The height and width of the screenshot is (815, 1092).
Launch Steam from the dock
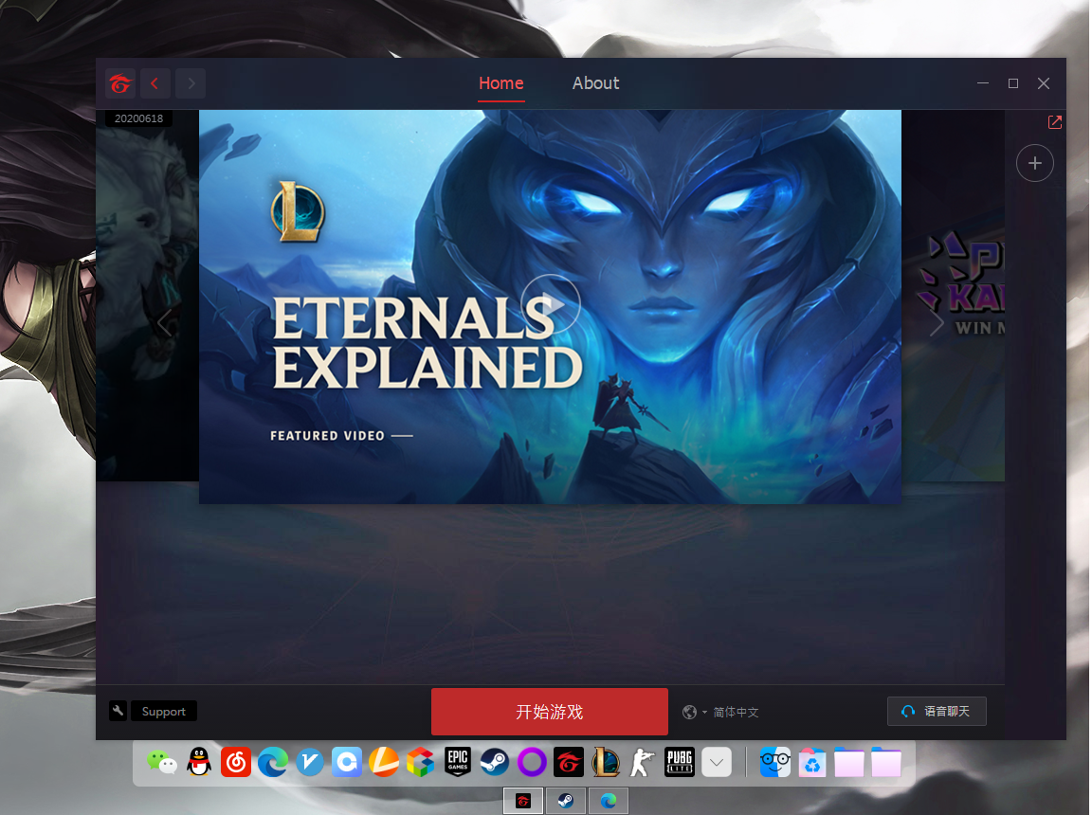tap(495, 762)
